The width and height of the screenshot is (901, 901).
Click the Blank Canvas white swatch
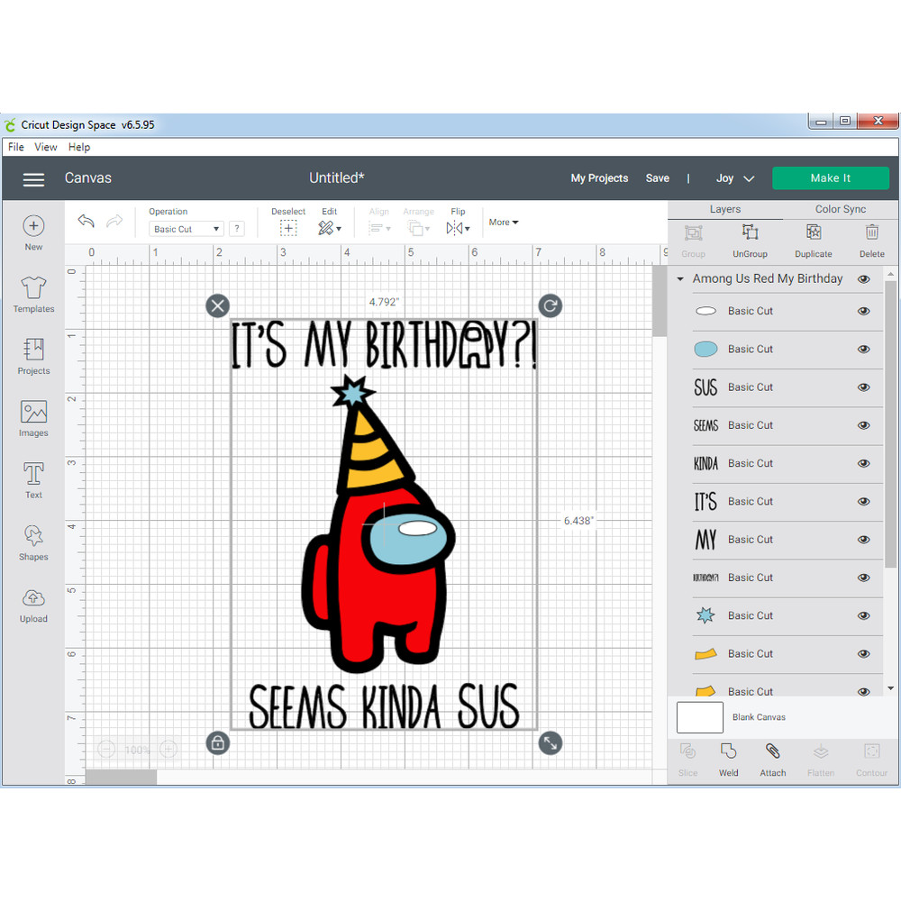[699, 717]
